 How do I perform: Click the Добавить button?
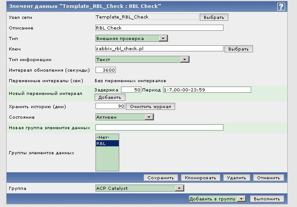(x=110, y=97)
